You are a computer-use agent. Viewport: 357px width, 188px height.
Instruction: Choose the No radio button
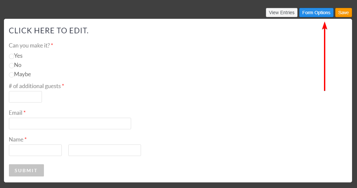(x=12, y=66)
